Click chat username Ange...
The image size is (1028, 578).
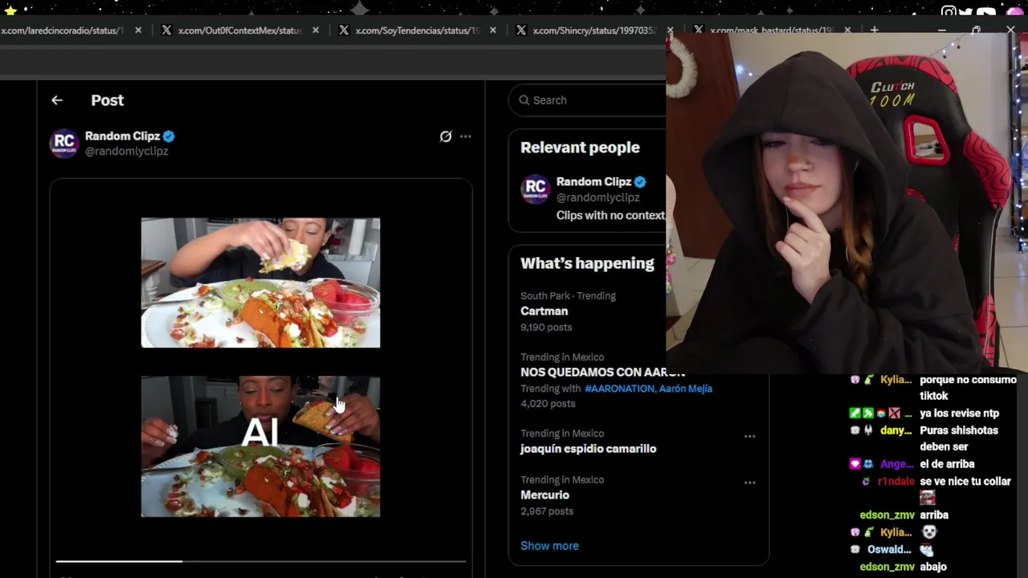coord(895,464)
